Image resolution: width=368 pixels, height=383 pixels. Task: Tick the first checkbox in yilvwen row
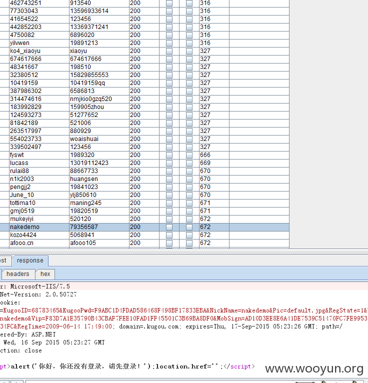169,43
